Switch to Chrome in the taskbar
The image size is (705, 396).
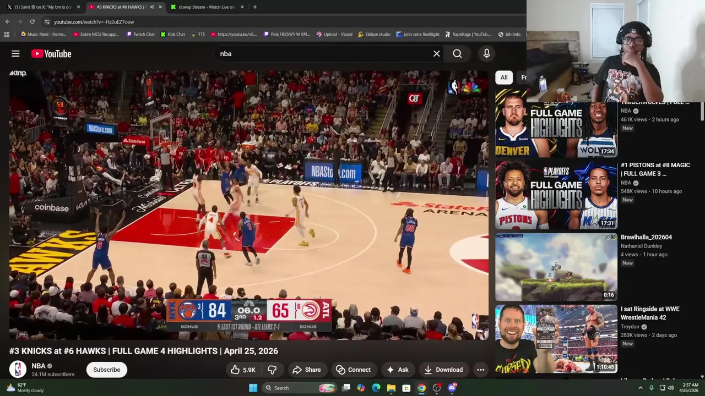point(421,388)
